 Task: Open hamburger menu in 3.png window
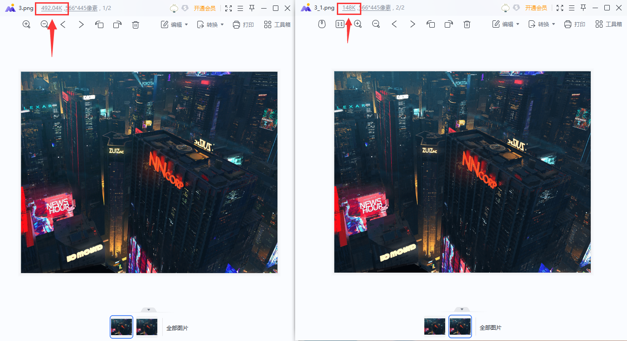(x=240, y=8)
